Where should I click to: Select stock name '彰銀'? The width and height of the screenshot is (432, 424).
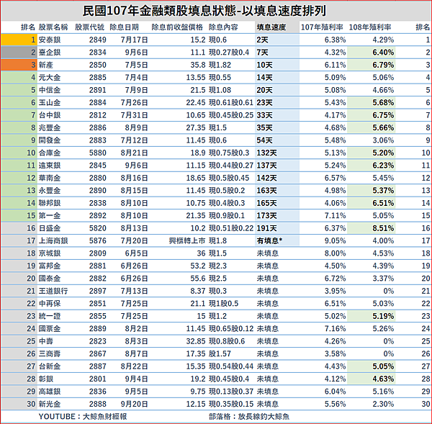pos(46,379)
